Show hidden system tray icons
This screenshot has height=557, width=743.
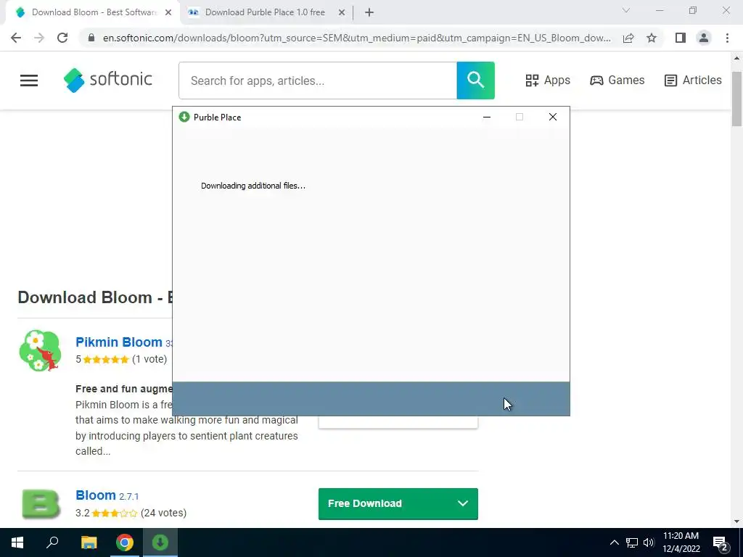(x=614, y=542)
